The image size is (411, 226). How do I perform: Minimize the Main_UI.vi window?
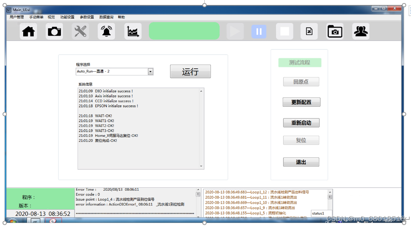click(376, 8)
